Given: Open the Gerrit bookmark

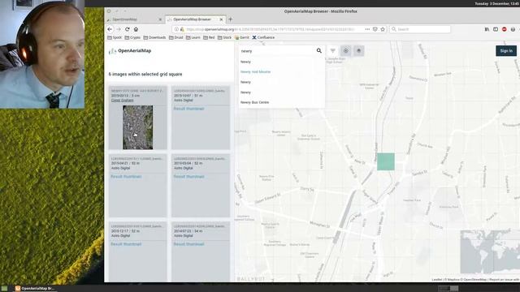Looking at the screenshot, I should 242,37.
